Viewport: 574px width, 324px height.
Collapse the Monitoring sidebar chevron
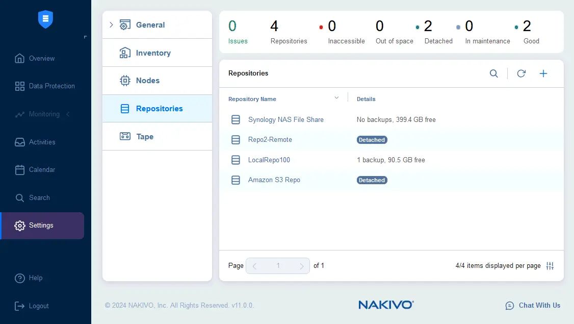[x=68, y=114]
